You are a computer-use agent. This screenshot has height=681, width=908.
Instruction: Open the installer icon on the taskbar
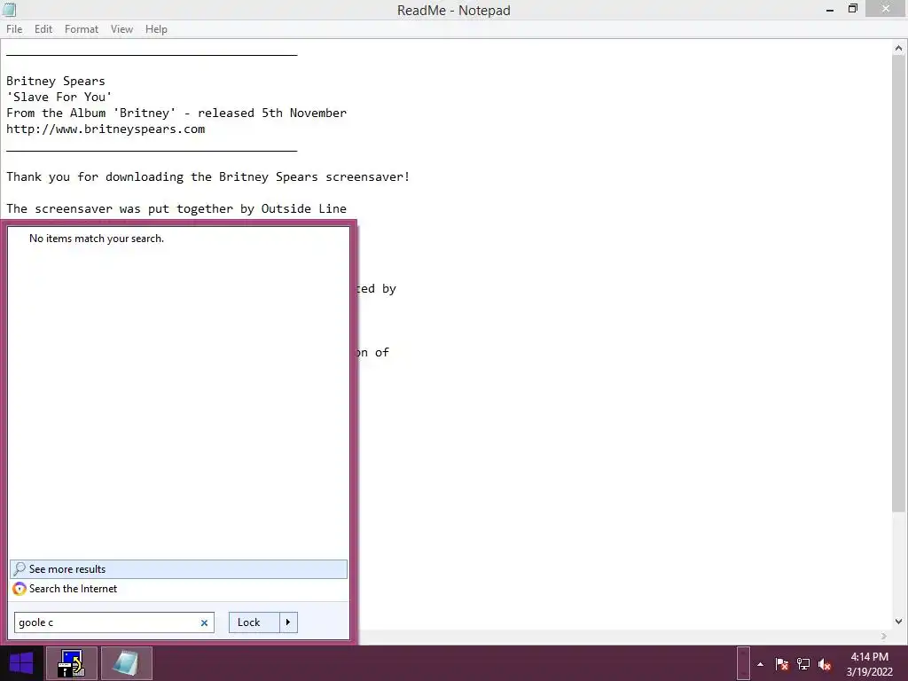pos(72,663)
